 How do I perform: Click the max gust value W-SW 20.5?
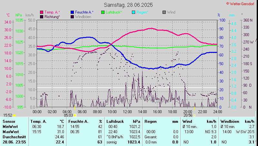point(245,132)
